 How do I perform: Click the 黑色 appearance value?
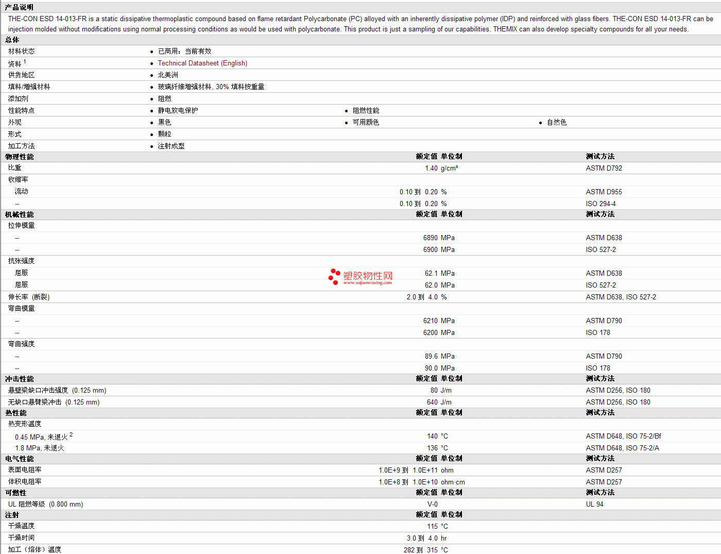pyautogui.click(x=164, y=122)
